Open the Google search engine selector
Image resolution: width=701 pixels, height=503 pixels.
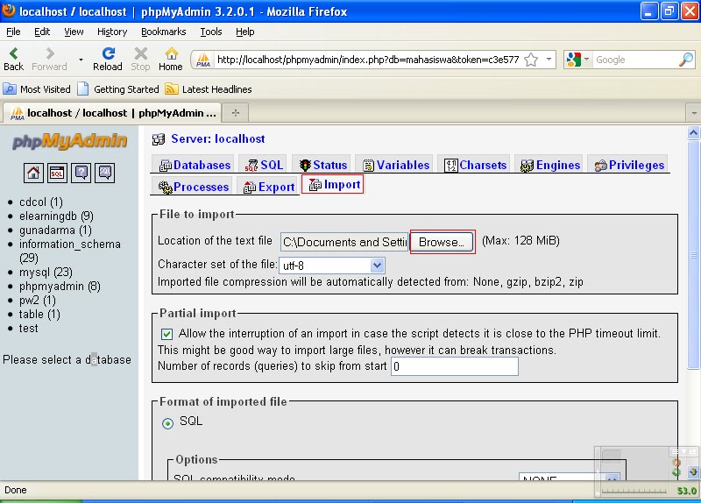[x=577, y=60]
